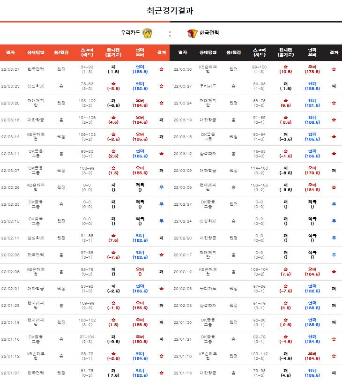Screen dimensions: 342x381
Task: Select the 22/03/27 date in 우리카드 table
Action: click(10, 69)
